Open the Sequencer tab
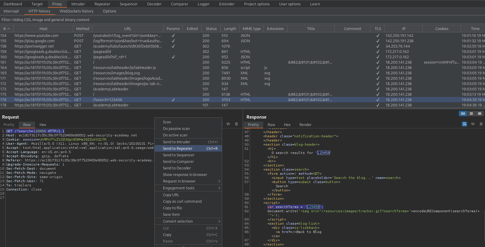 coord(129,4)
